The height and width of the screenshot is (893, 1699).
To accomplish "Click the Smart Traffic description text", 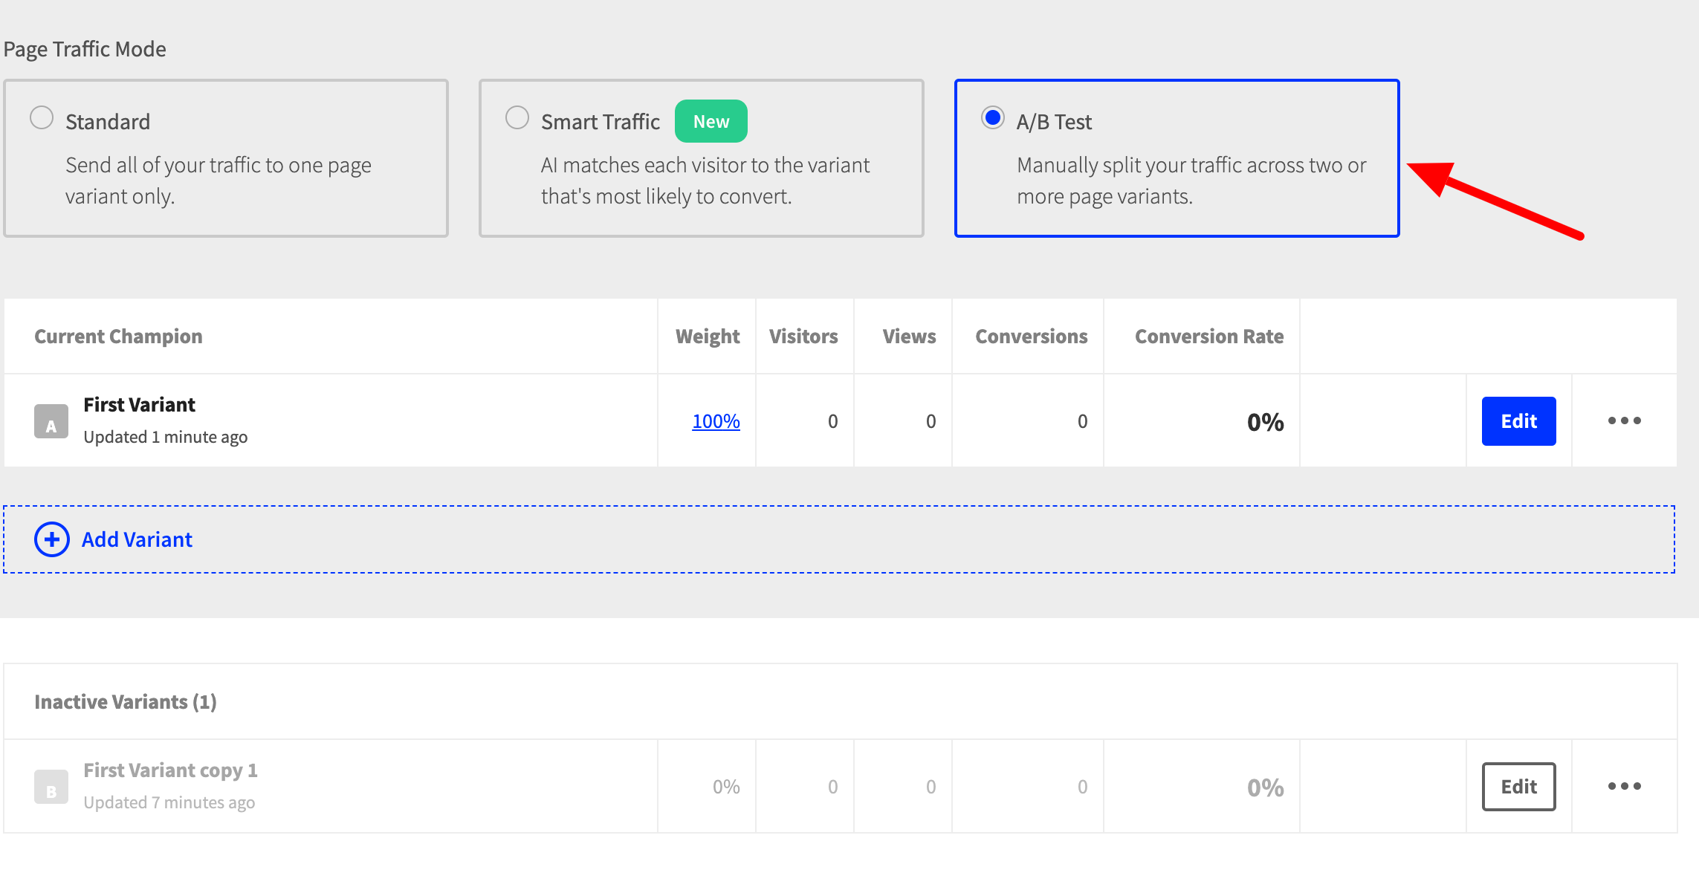I will tap(705, 181).
